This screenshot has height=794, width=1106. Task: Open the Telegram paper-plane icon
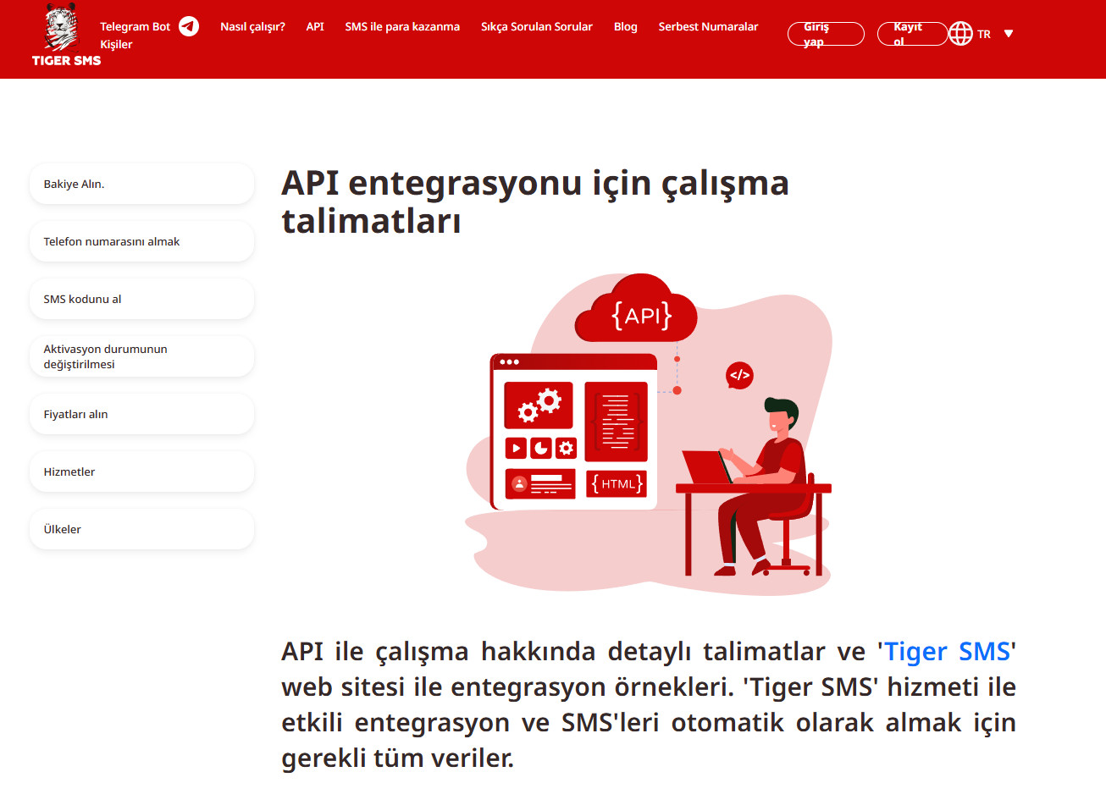[x=189, y=26]
